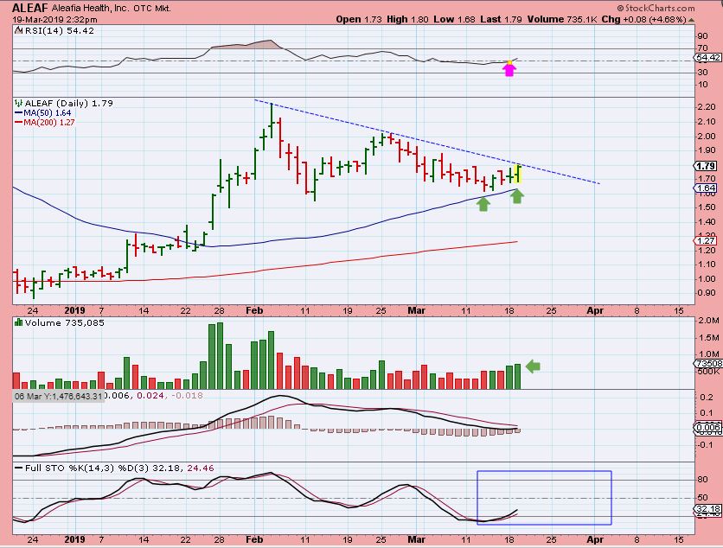Click the 2.0M volume axis label
The width and height of the screenshot is (723, 548).
709,321
